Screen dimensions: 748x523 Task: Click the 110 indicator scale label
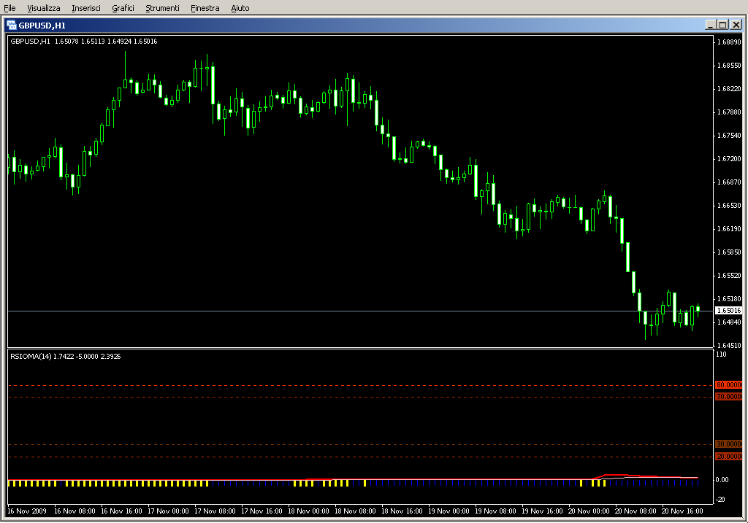click(721, 355)
